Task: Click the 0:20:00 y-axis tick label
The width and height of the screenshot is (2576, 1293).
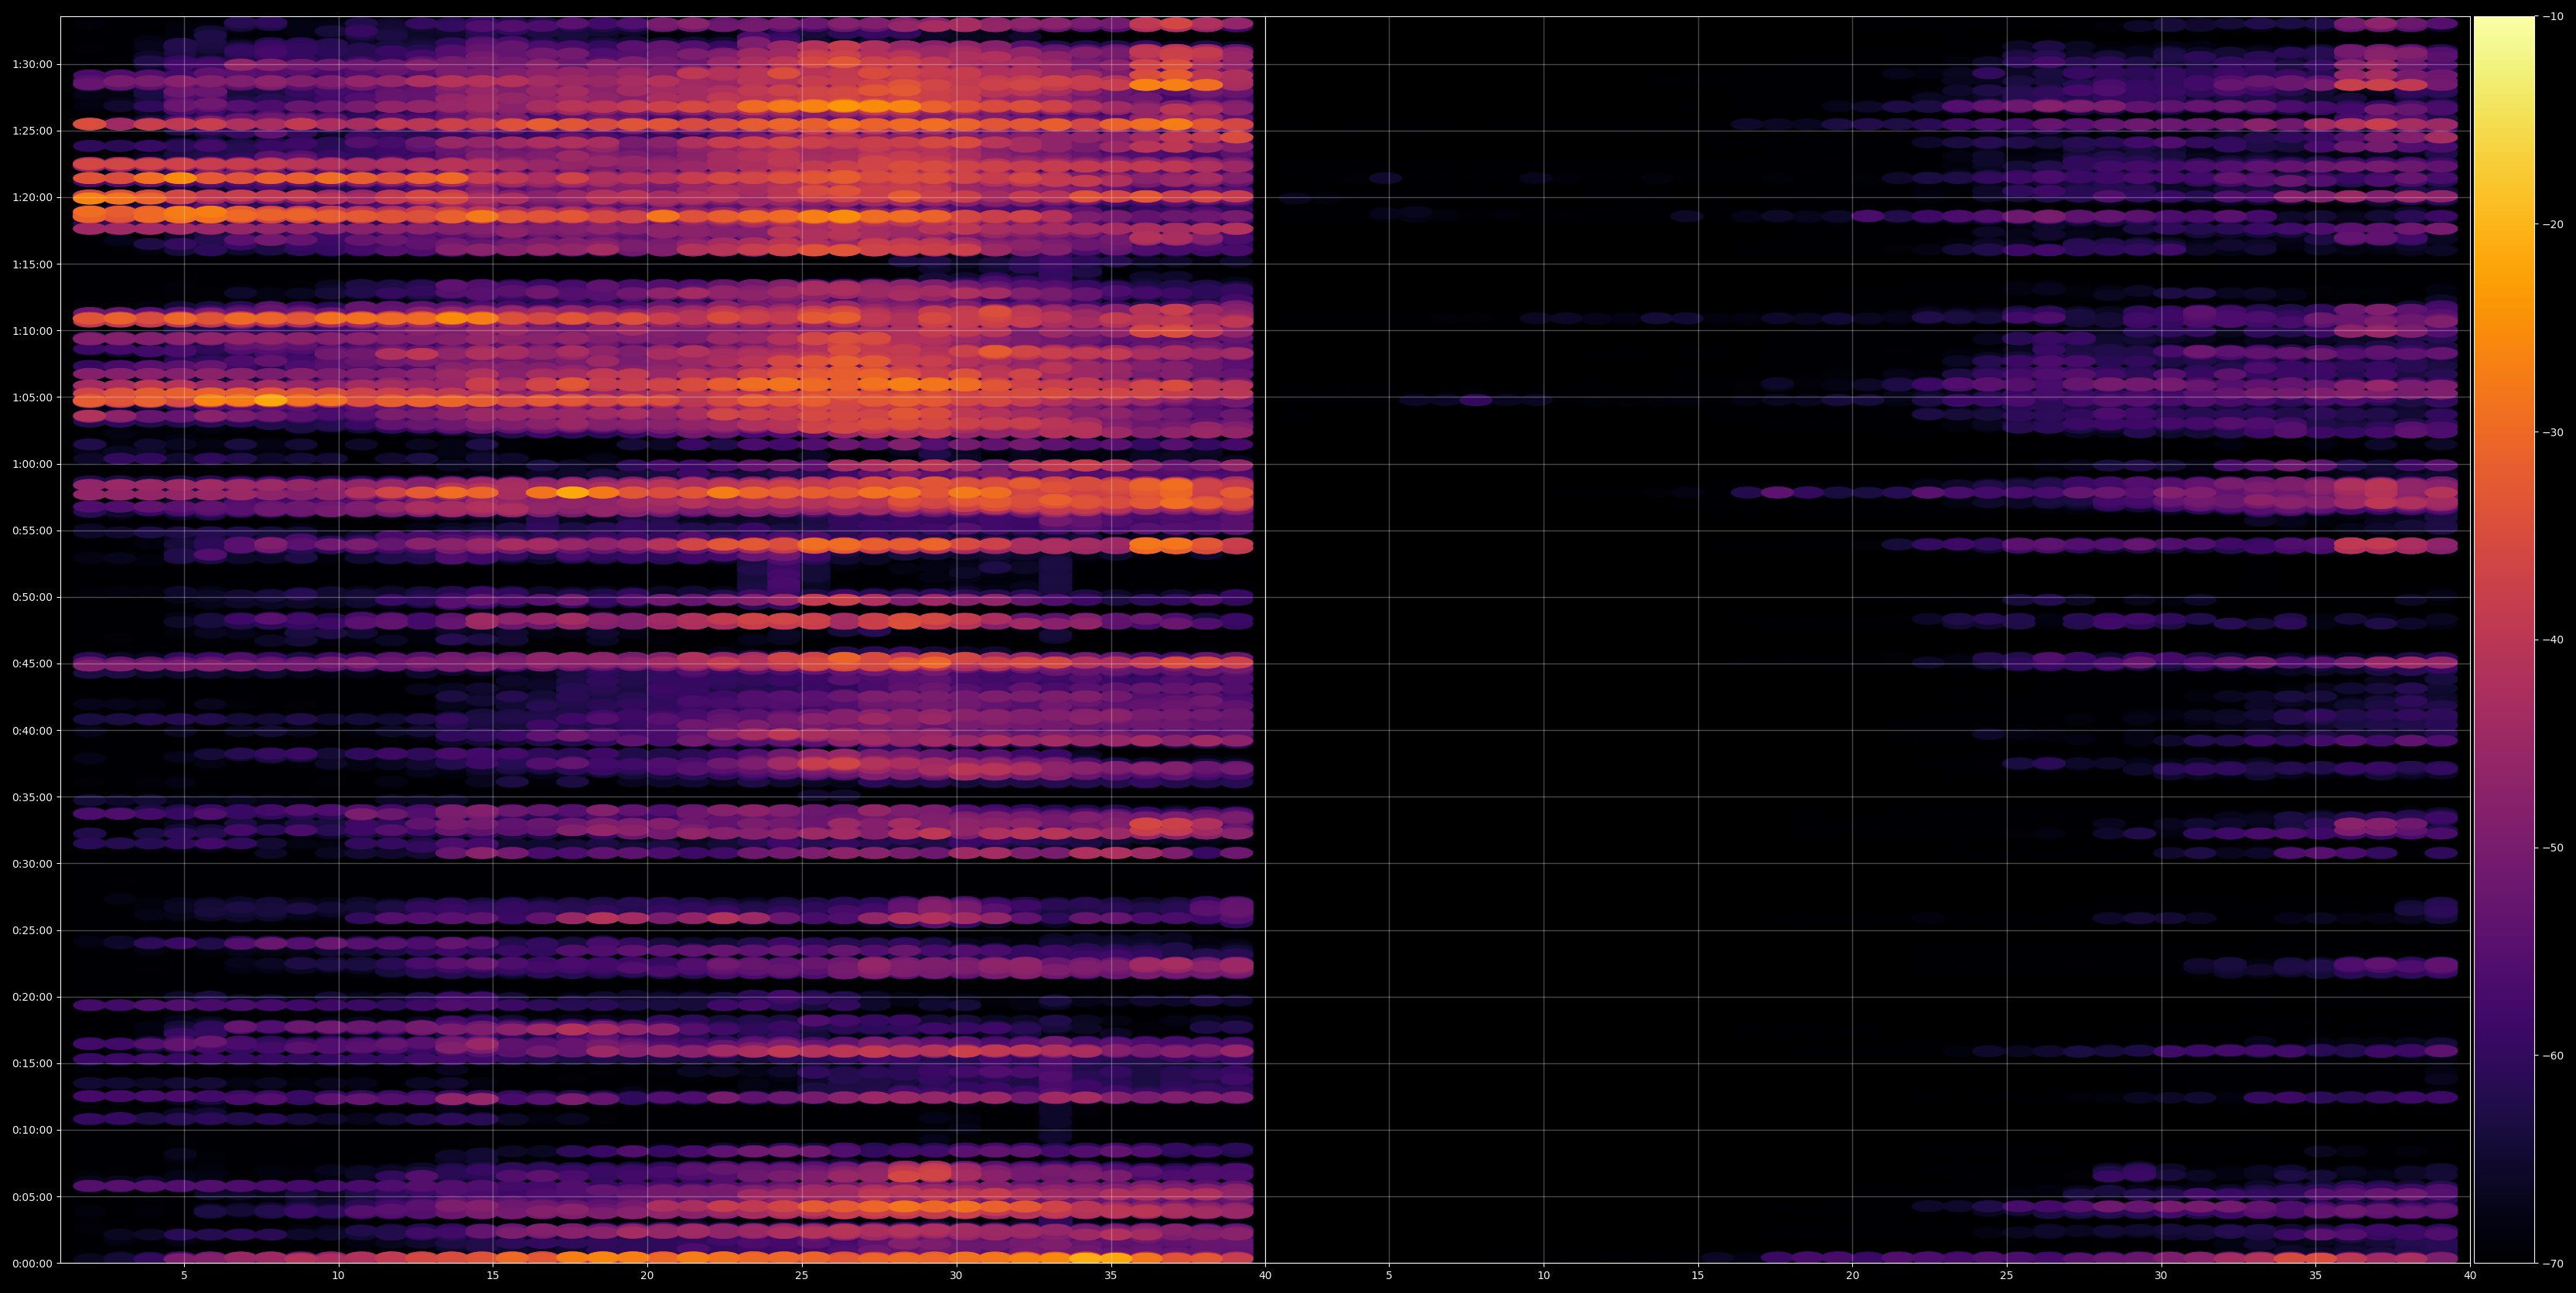Action: pyautogui.click(x=32, y=997)
